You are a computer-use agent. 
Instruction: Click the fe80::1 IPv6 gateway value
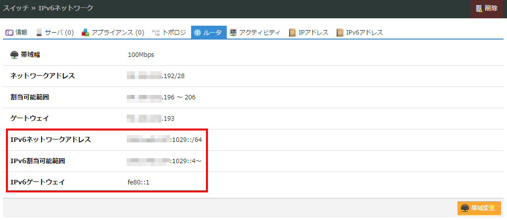pos(139,182)
